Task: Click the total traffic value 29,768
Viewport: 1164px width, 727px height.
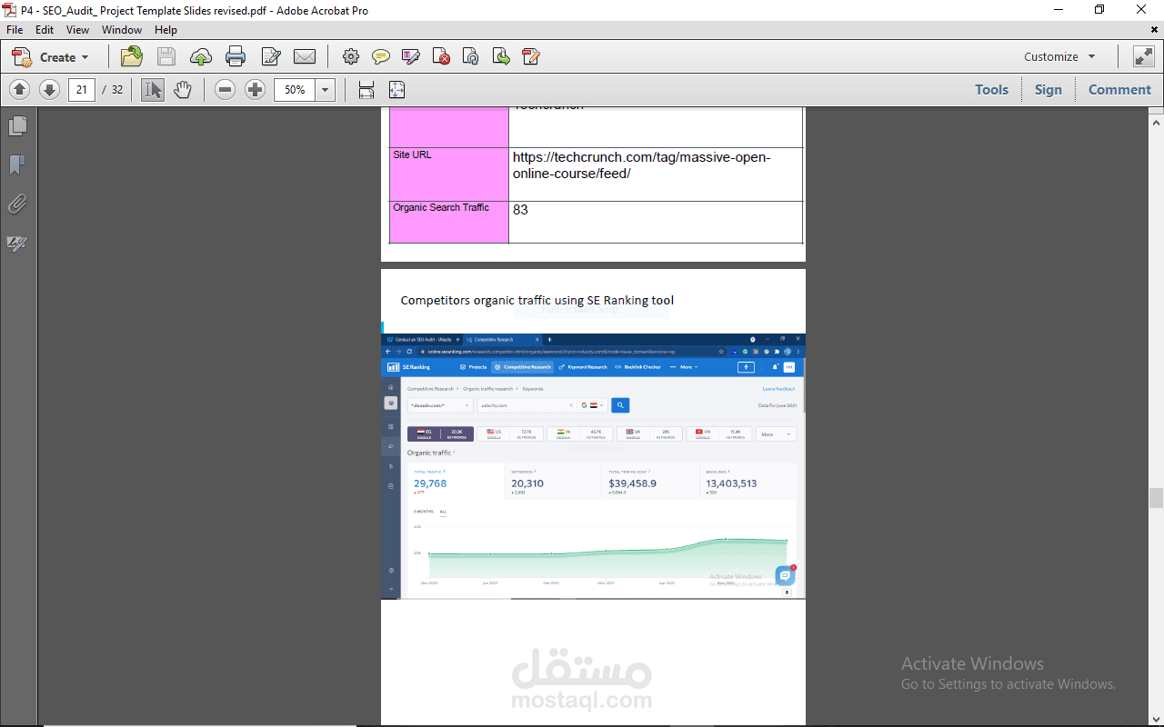Action: coord(430,483)
